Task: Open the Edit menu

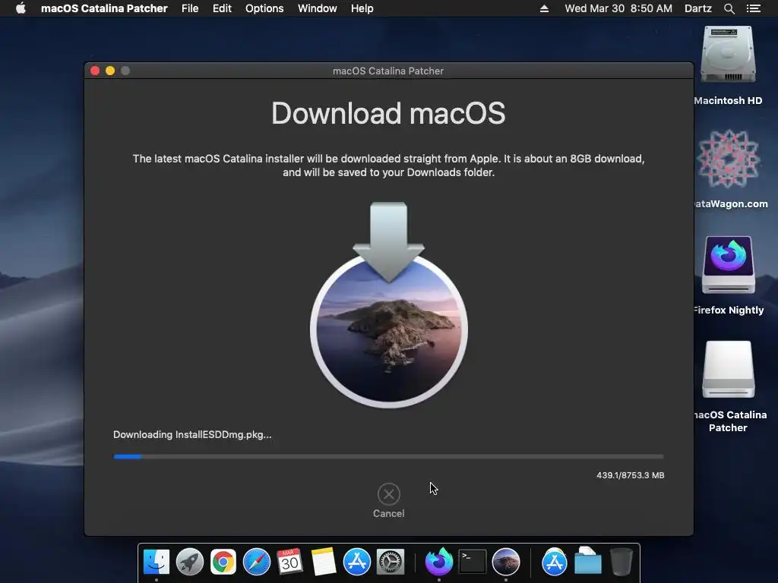Action: (222, 8)
